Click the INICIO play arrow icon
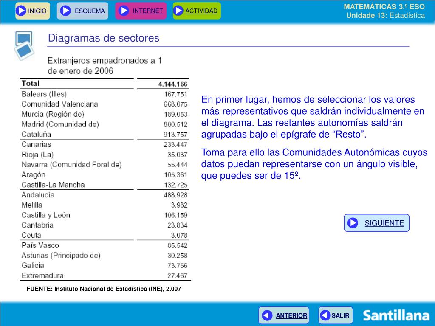This screenshot has height=326, width=435. click(x=21, y=11)
